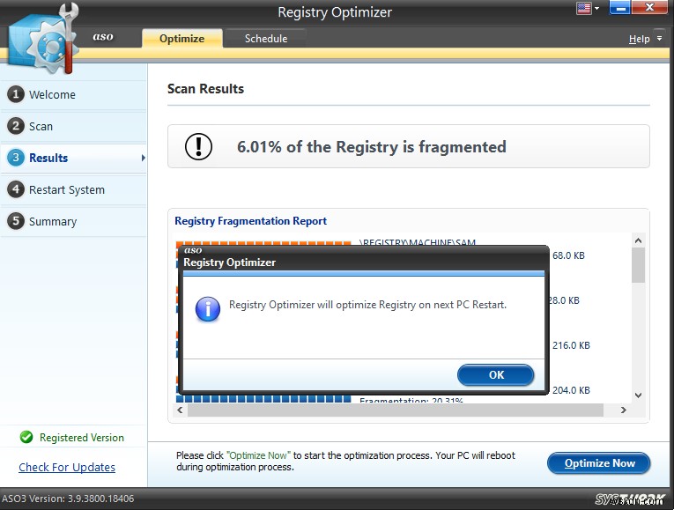Open the language dropdown arrow beside flag

[x=596, y=8]
